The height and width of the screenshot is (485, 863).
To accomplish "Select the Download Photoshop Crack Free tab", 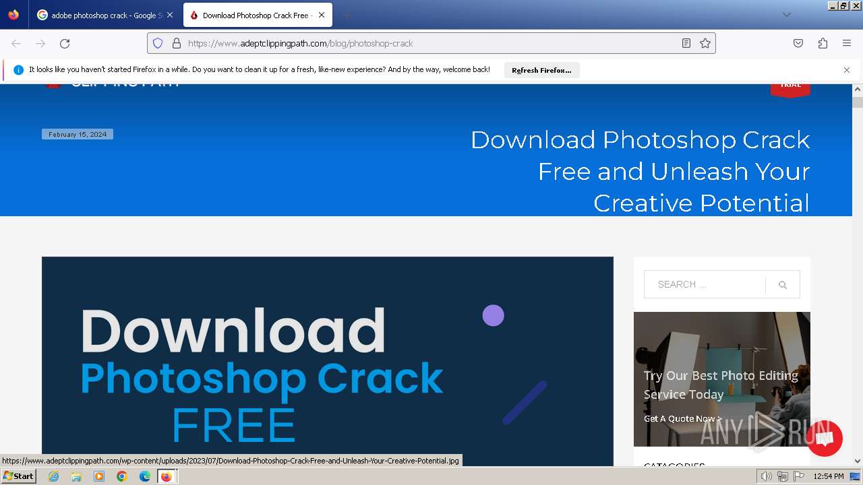I will 249,15.
